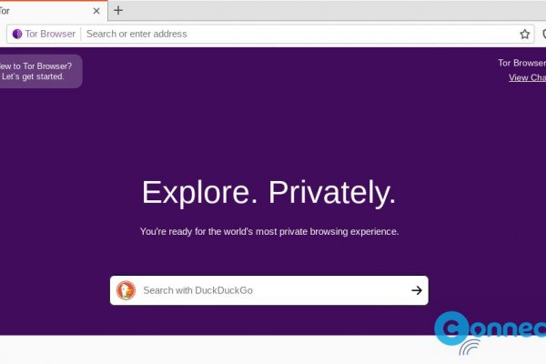
Task: Submit search with the arrow button
Action: (x=417, y=290)
